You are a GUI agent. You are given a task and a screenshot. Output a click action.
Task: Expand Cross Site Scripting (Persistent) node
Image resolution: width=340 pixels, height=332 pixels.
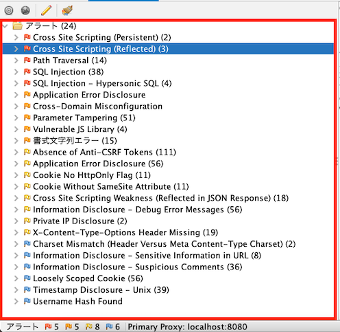(x=16, y=37)
